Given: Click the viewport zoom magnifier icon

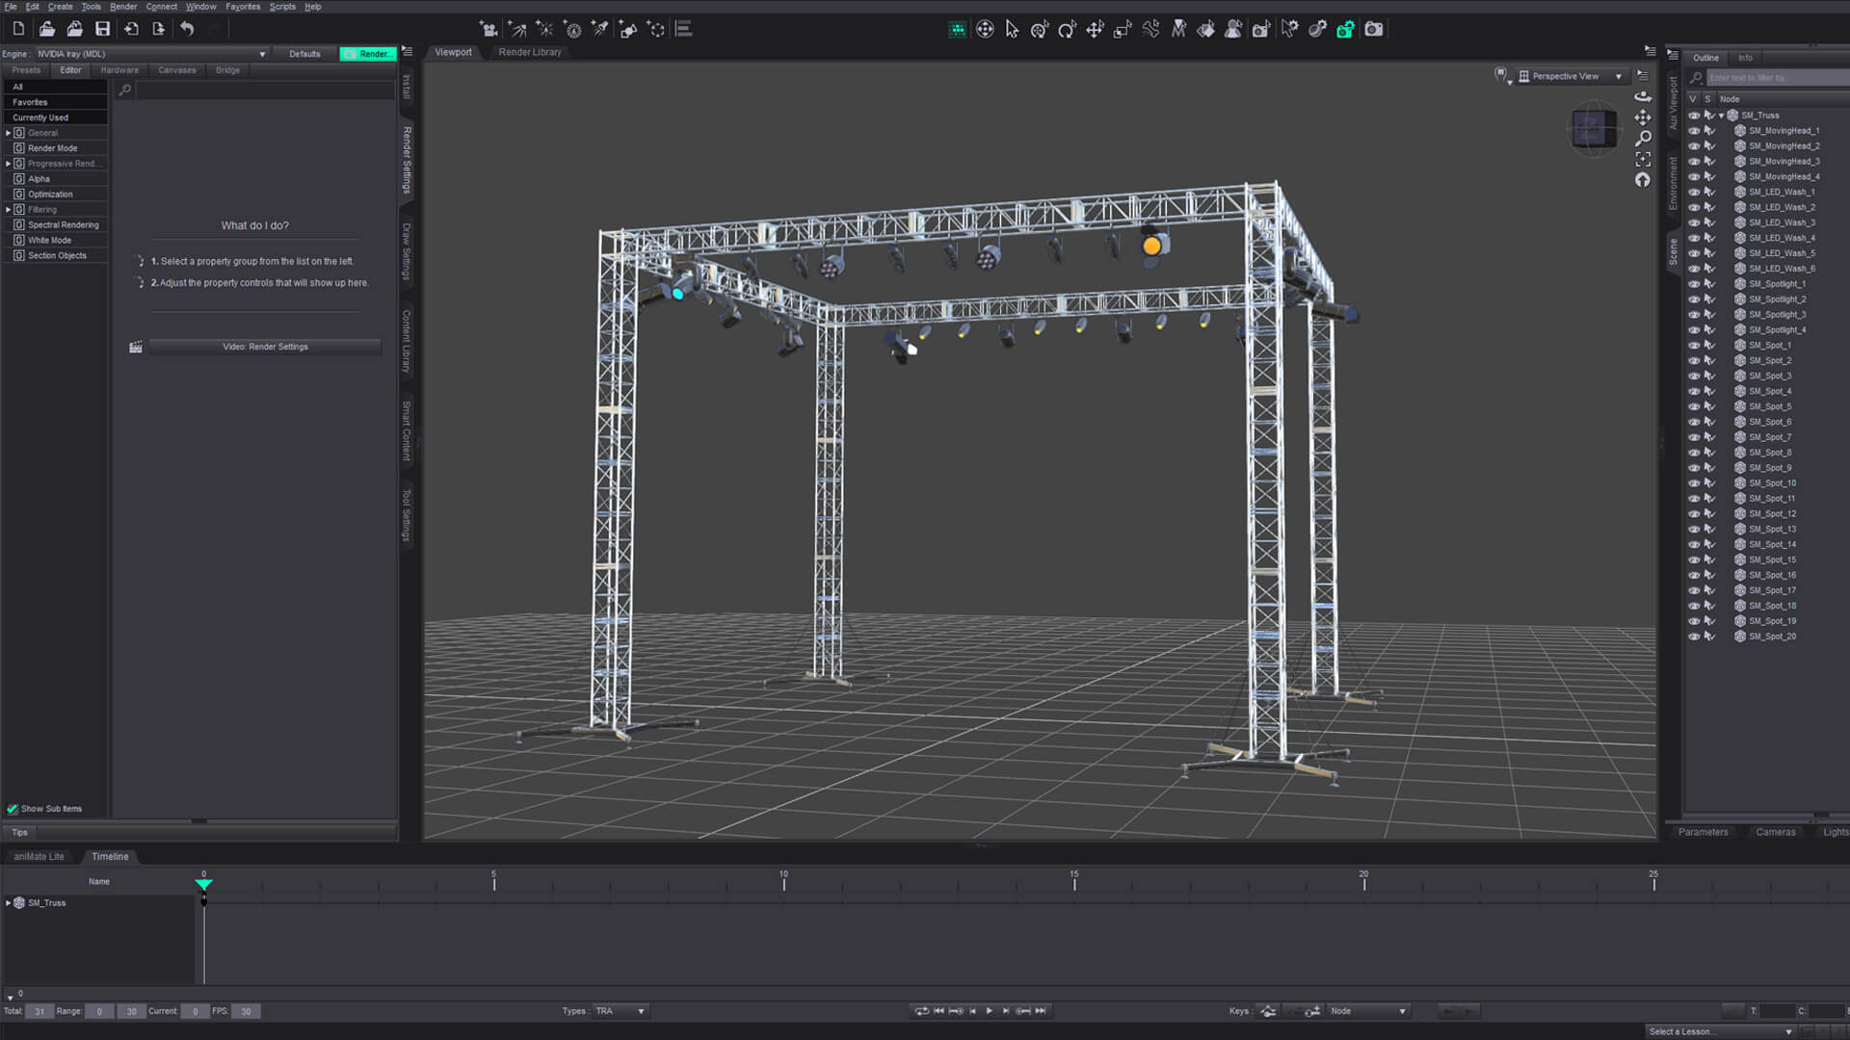Looking at the screenshot, I should coord(1643,138).
